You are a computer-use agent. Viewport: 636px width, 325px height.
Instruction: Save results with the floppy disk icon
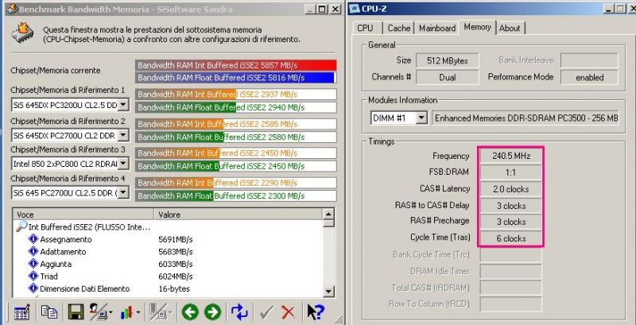click(x=76, y=312)
